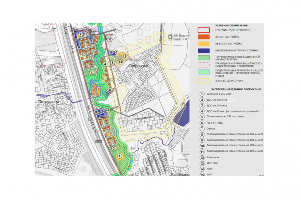Click the Прудная ул. street label
This screenshot has height=200, width=301.
[143, 118]
